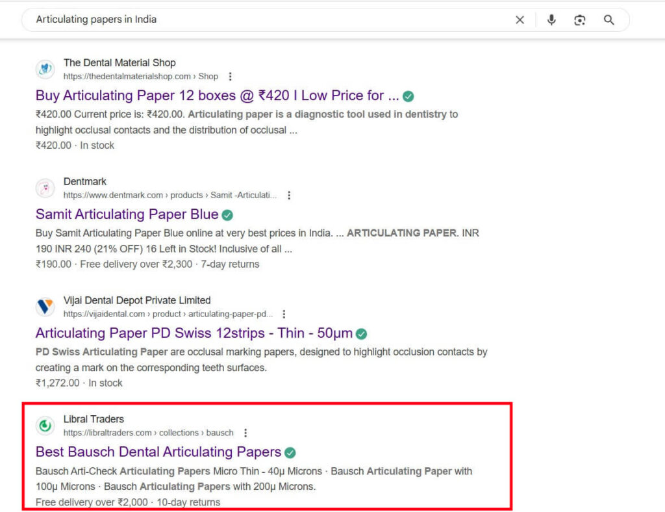Open the Dentmark favicon
665x512 pixels.
45,188
